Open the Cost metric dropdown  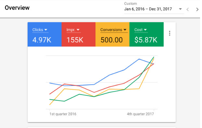[x=141, y=30]
